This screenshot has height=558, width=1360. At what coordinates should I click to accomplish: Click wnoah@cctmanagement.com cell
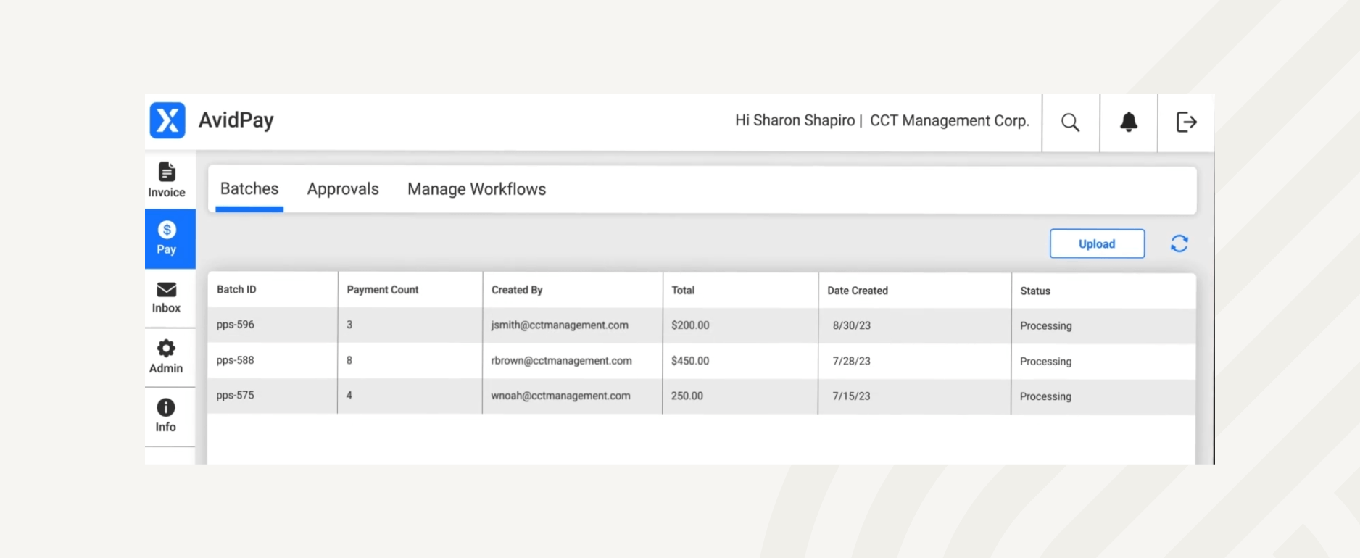pyautogui.click(x=560, y=396)
